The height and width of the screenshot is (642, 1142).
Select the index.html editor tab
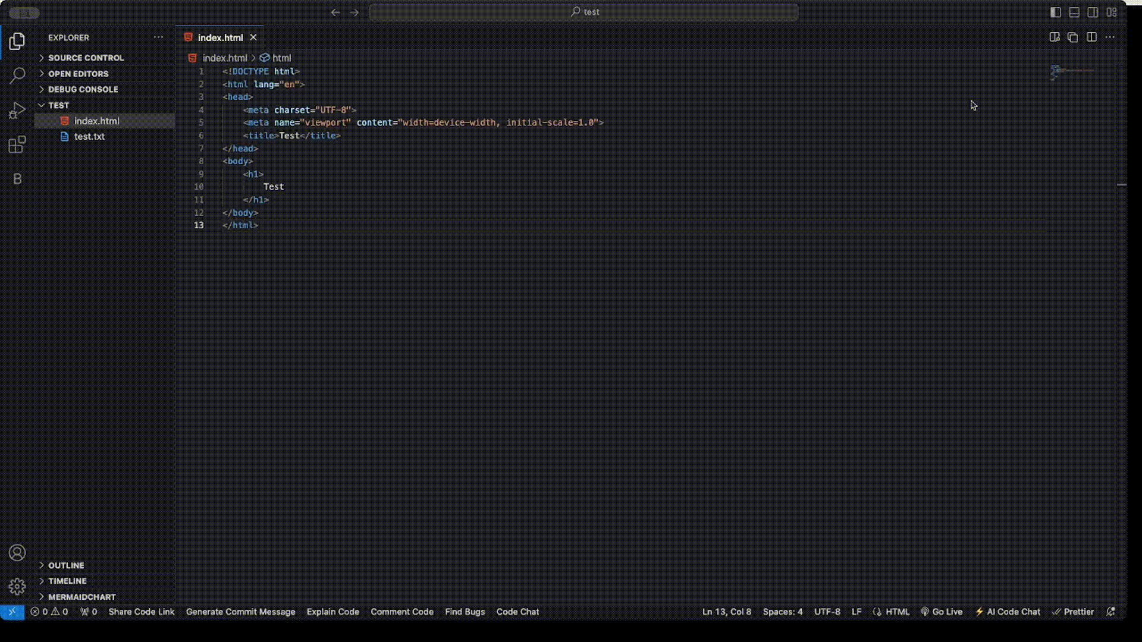coord(220,37)
